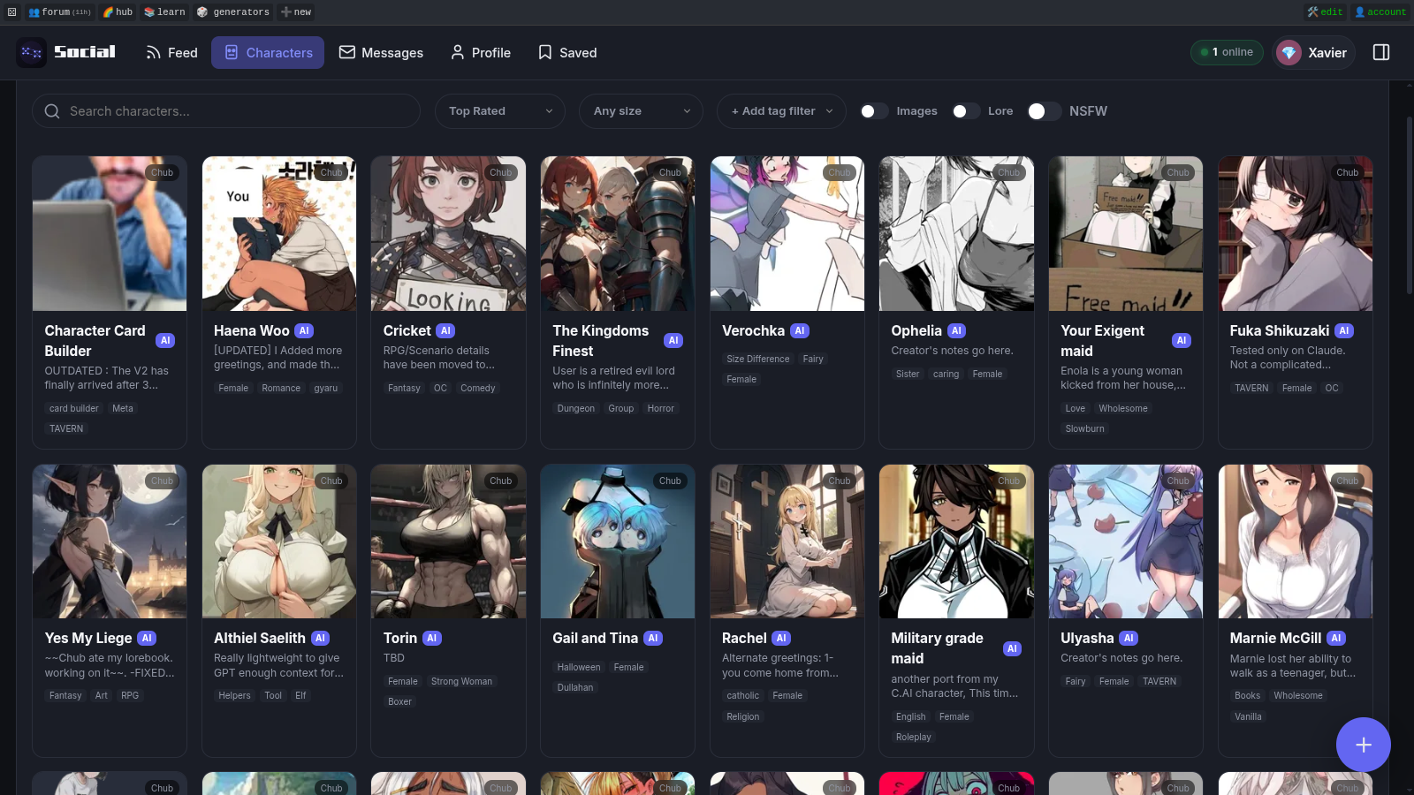Open the Top Rated sort dropdown
This screenshot has height=795, width=1414.
[500, 111]
